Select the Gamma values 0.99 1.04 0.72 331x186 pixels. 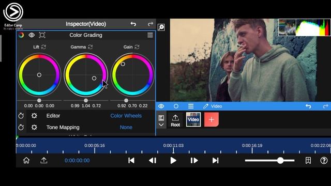click(86, 105)
